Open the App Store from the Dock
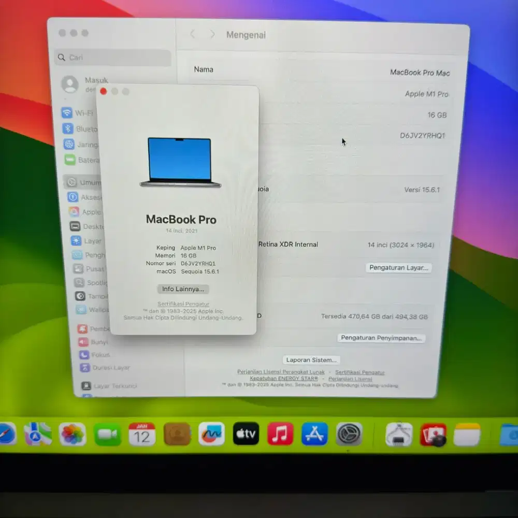This screenshot has height=518, width=518. click(x=314, y=434)
